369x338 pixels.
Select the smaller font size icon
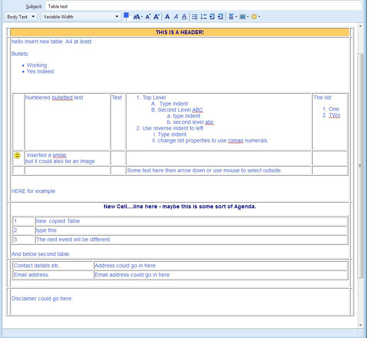(x=147, y=16)
